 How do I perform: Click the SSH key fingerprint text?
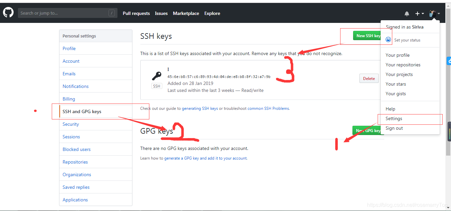point(219,77)
